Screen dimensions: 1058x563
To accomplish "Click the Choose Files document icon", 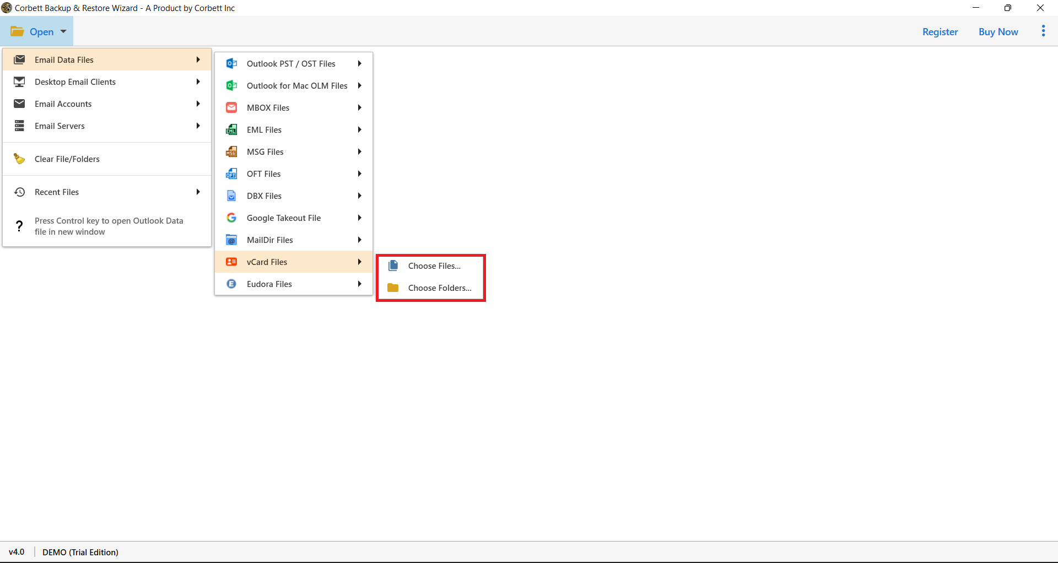I will [393, 266].
